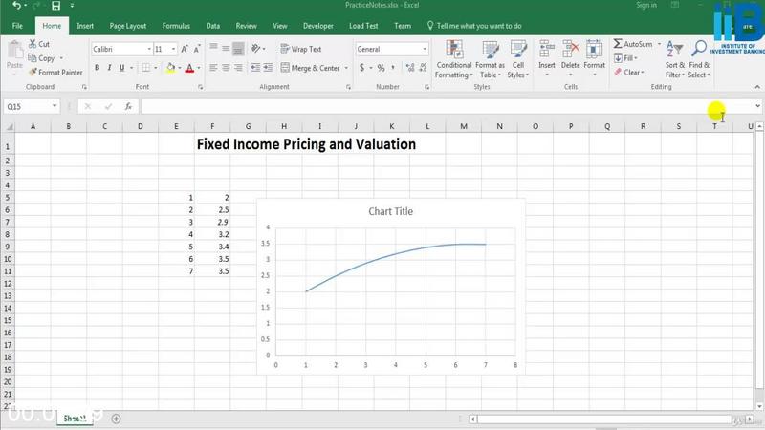Click the Copy button
The width and height of the screenshot is (765, 430).
point(42,58)
